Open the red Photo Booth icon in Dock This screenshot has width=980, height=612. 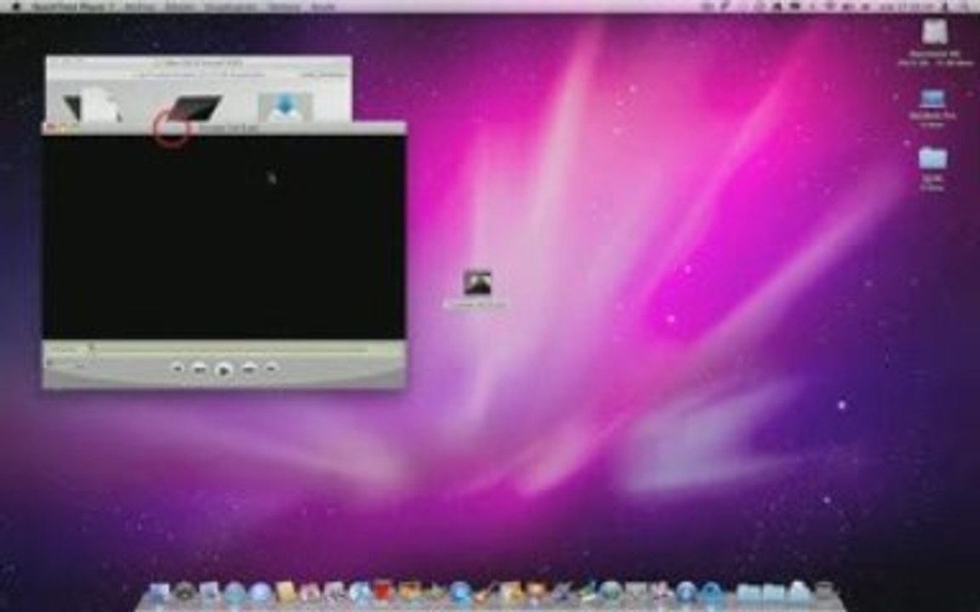click(383, 592)
